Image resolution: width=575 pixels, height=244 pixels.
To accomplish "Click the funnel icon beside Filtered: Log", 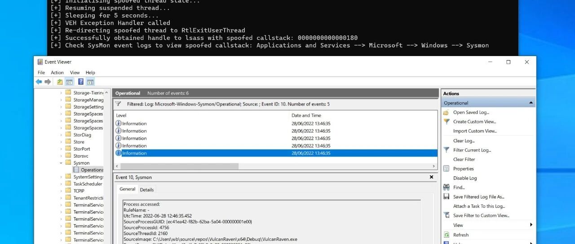I will (x=118, y=104).
